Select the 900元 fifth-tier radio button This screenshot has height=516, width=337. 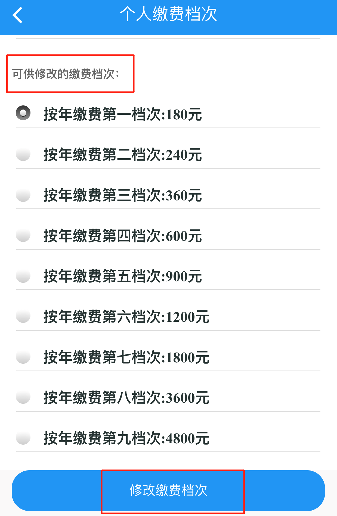[23, 276]
